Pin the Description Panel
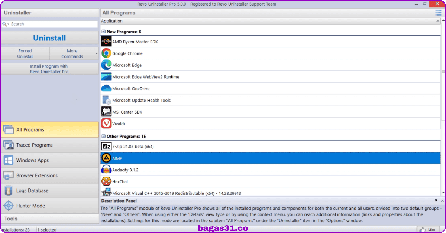 pos(436,201)
